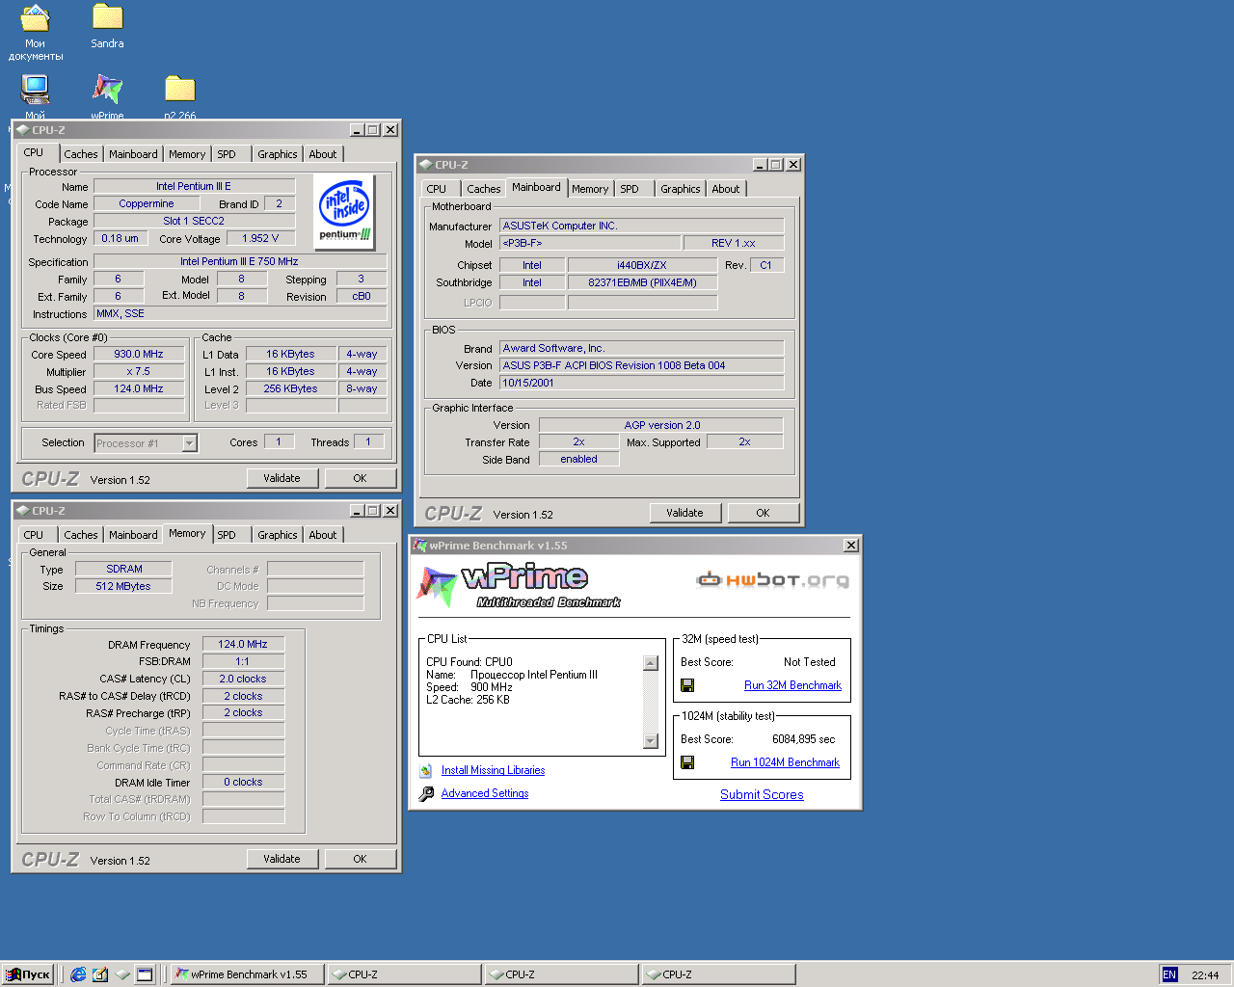
Task: Close the wPrime Benchmark window
Action: (x=851, y=546)
